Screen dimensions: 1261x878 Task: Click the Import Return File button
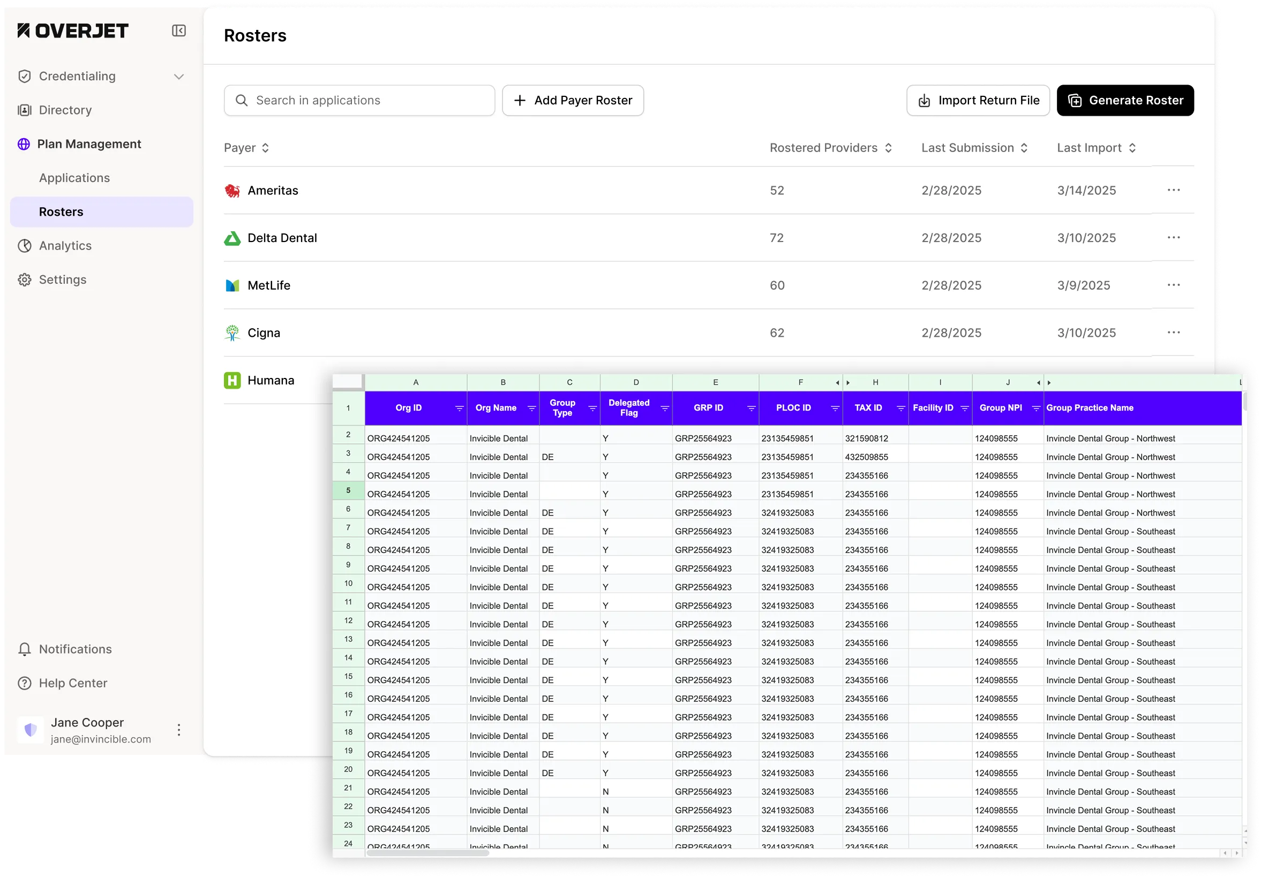click(x=978, y=101)
